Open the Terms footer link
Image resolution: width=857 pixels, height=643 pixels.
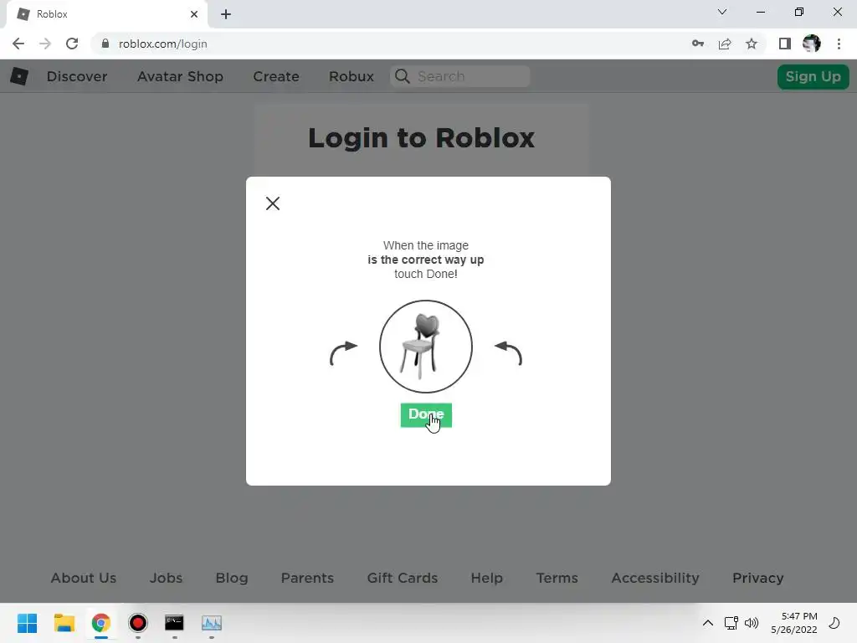tap(557, 578)
